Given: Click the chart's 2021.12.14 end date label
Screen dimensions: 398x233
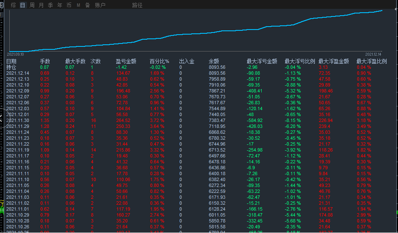Looking at the screenshot, I should (373, 54).
